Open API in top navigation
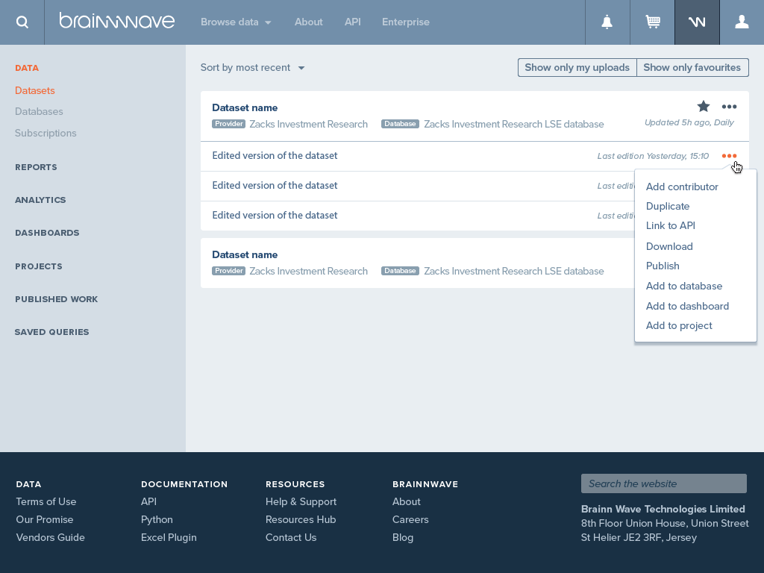This screenshot has width=764, height=573. pyautogui.click(x=352, y=22)
